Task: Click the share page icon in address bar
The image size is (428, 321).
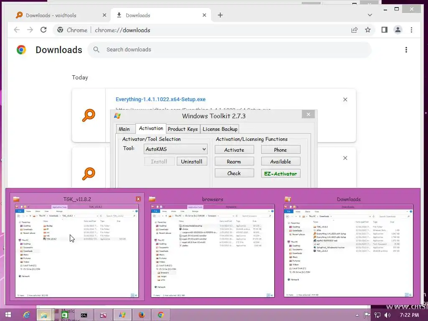Action: (354, 30)
